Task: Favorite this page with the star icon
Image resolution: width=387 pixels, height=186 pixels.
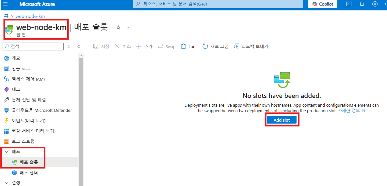Action: point(118,28)
